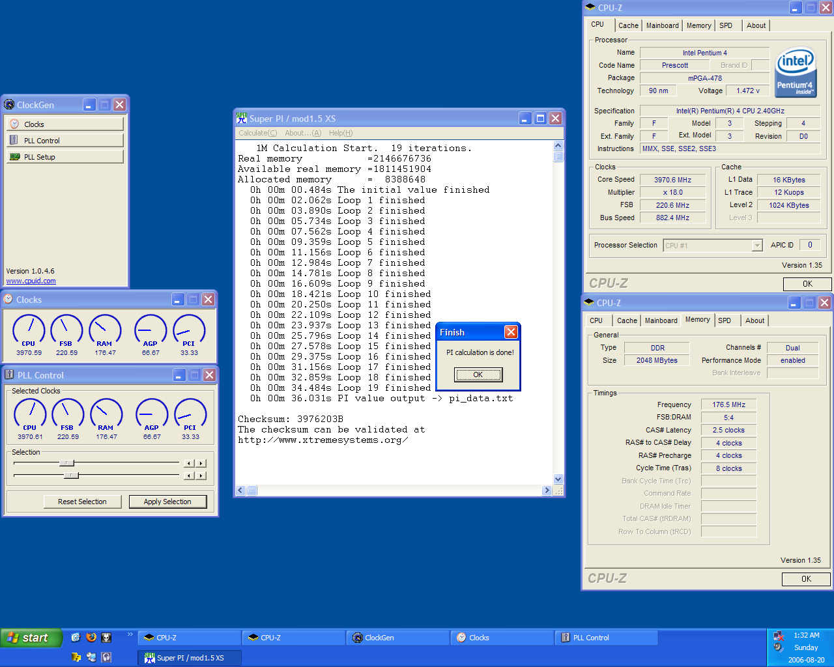Increase upper slider with right arrow
This screenshot has height=667, width=834.
coord(201,463)
